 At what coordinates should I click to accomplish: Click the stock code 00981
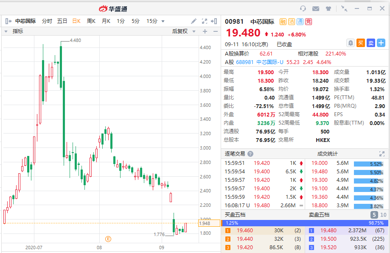click(x=234, y=22)
